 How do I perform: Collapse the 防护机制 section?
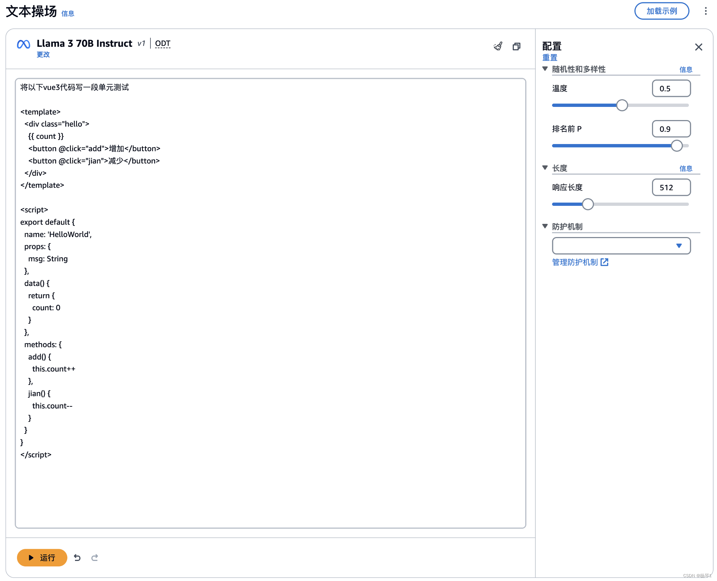(x=545, y=227)
